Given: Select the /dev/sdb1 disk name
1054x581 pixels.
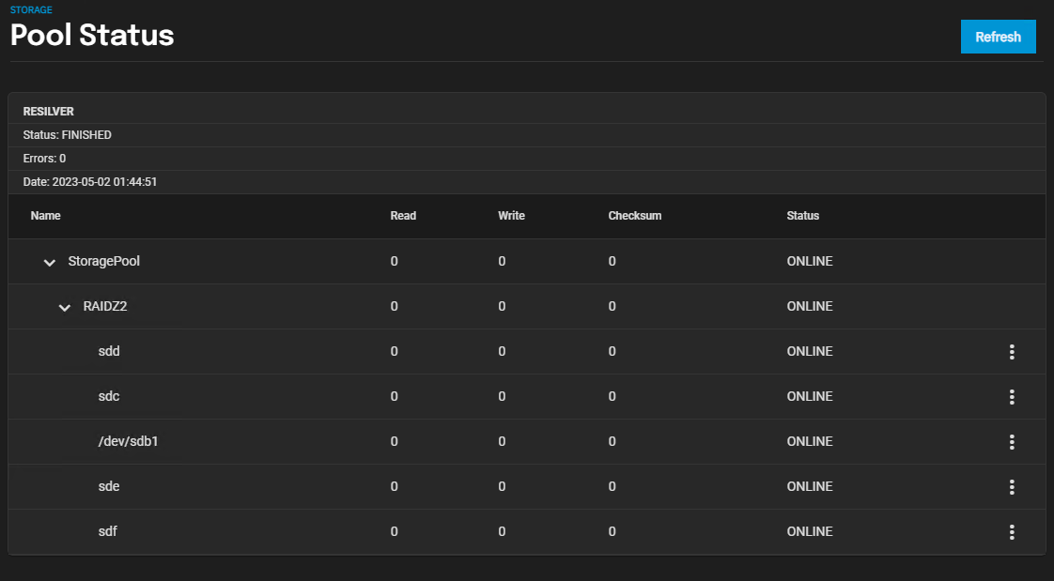Looking at the screenshot, I should click(x=128, y=441).
